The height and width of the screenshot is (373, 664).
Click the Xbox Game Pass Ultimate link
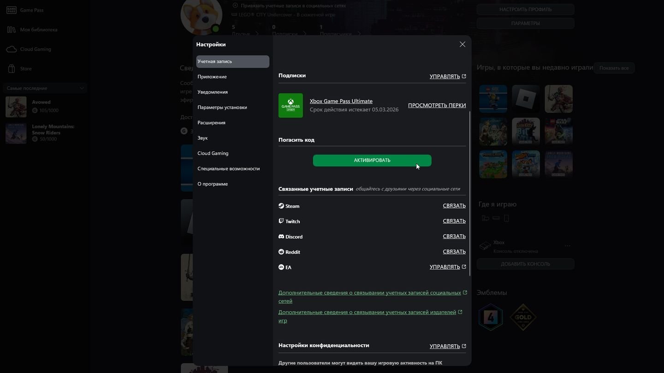coord(341,101)
